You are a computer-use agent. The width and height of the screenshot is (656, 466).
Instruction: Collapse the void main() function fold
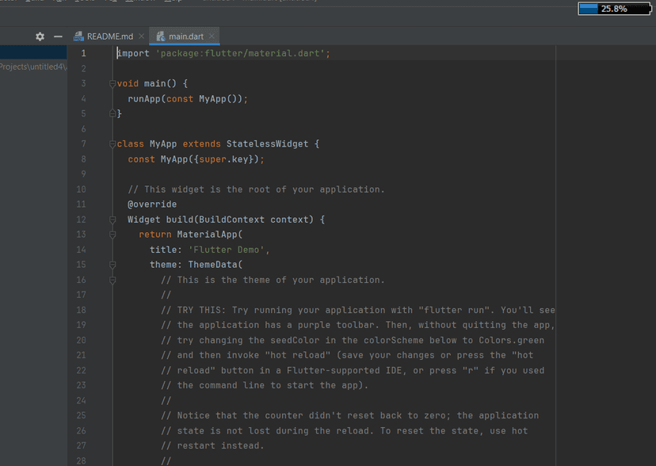[x=113, y=84]
